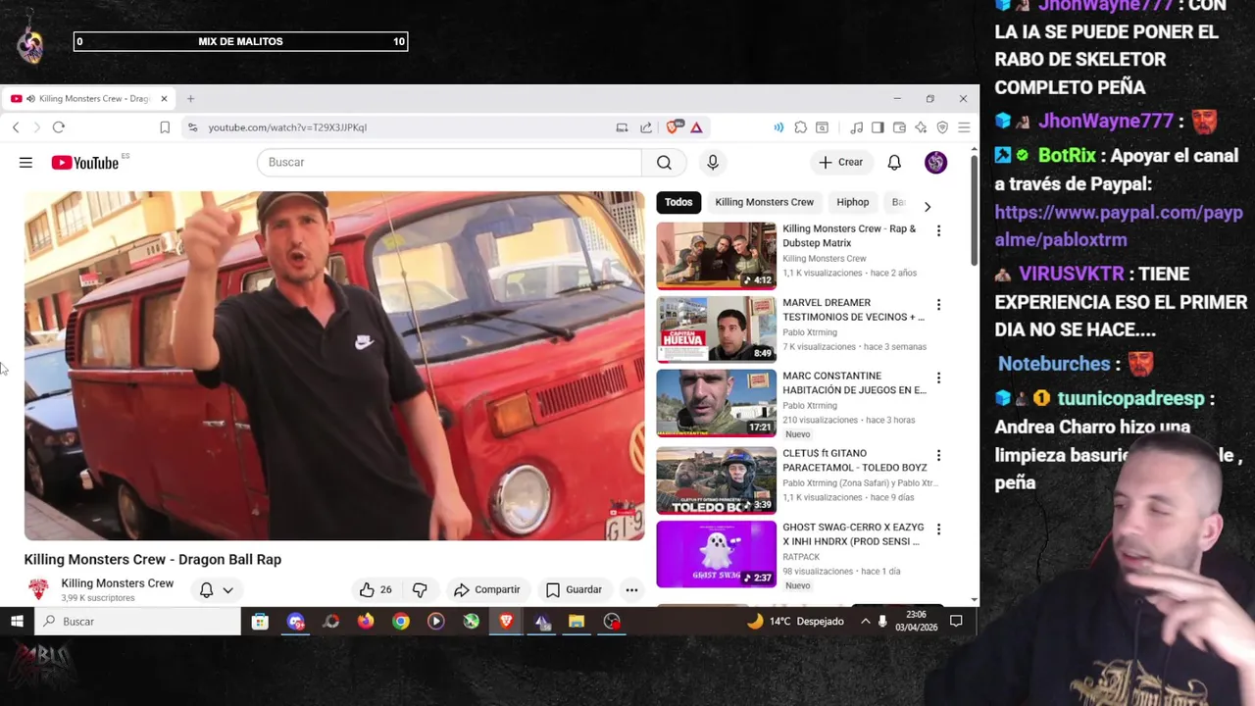Open the browser main hamburger menu
The height and width of the screenshot is (706, 1255).
click(964, 127)
